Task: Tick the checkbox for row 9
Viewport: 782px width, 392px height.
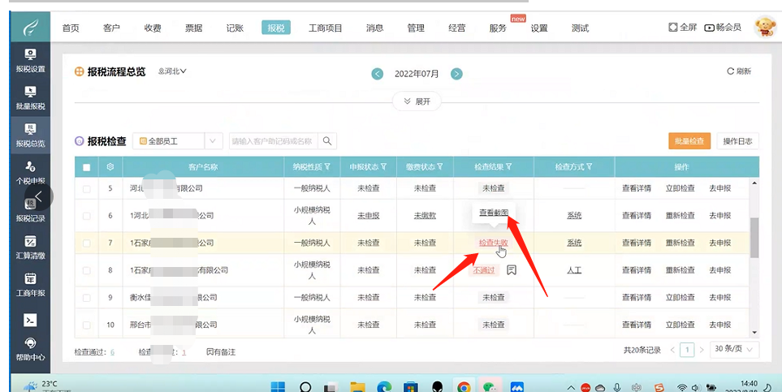Action: (87, 298)
